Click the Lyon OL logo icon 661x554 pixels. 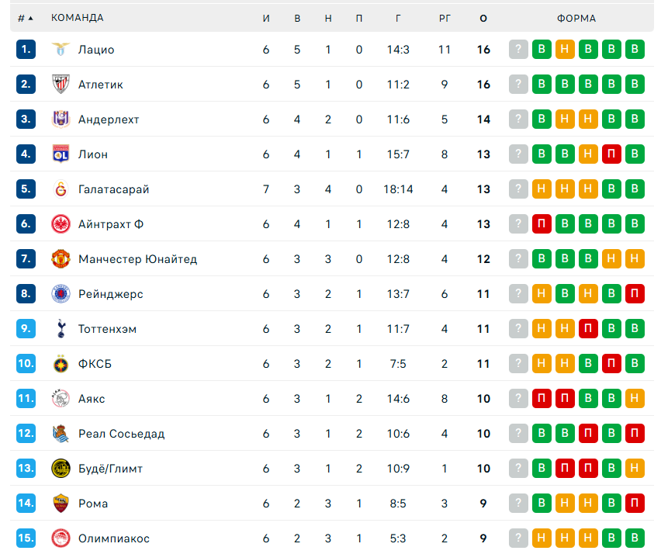click(x=61, y=154)
